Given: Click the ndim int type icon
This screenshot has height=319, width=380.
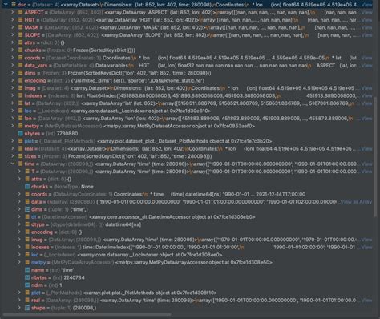Looking at the screenshot, I should (27, 285).
